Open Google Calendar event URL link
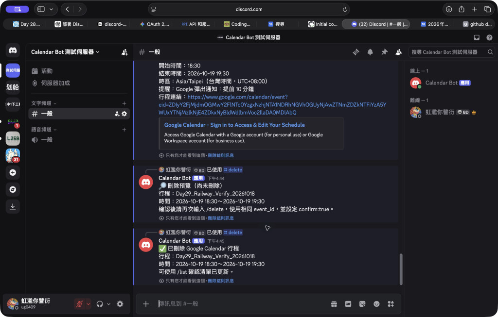This screenshot has width=498, height=317. click(272, 104)
